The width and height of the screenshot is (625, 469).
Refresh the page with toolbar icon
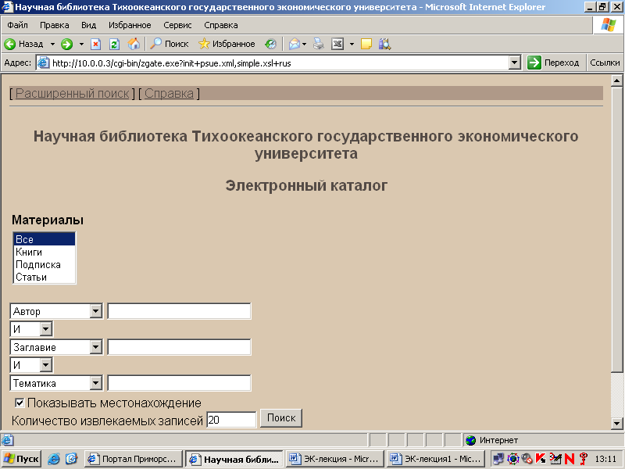click(114, 44)
